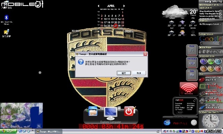This screenshot has width=223, height=134.
Task: Click the orange starburst shutdown orb
Action: [203, 69]
